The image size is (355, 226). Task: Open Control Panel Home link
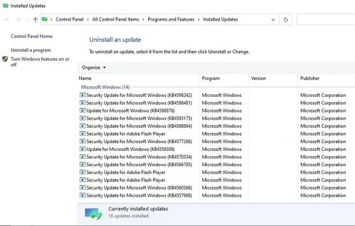32,36
